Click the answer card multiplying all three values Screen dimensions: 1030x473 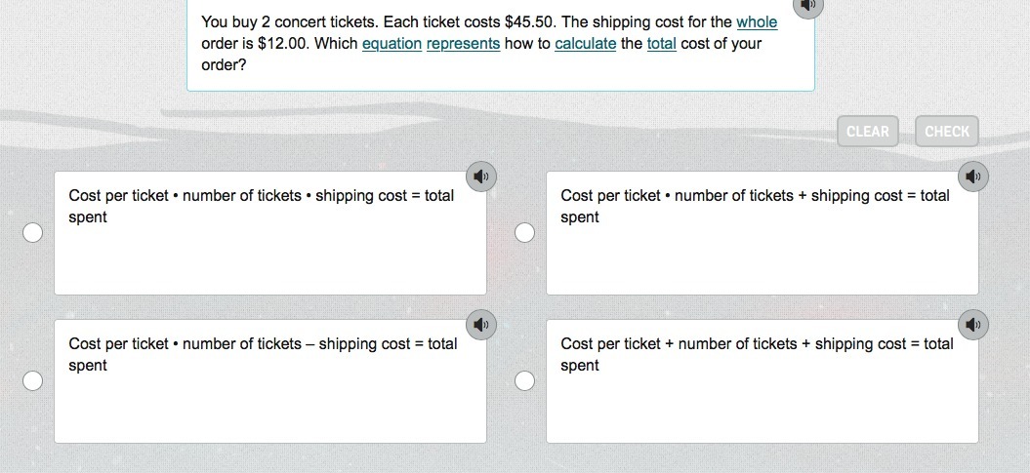269,244
